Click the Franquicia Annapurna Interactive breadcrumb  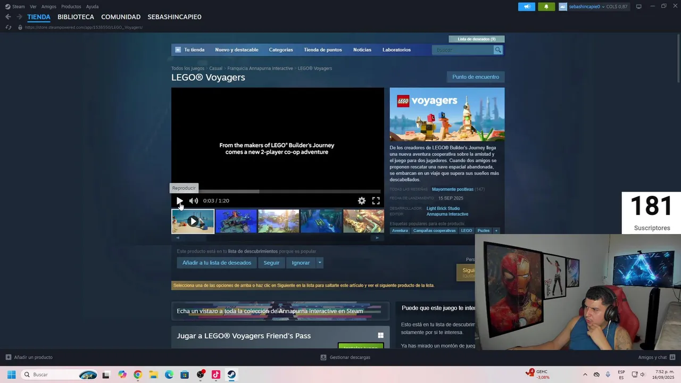[x=260, y=68]
